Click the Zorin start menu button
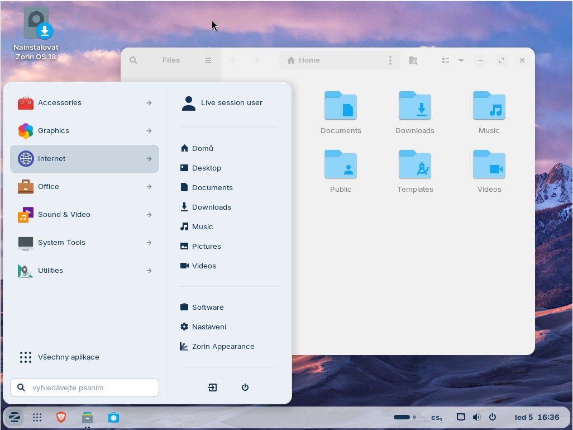Screen dimensions: 573x430 [x=15, y=417]
